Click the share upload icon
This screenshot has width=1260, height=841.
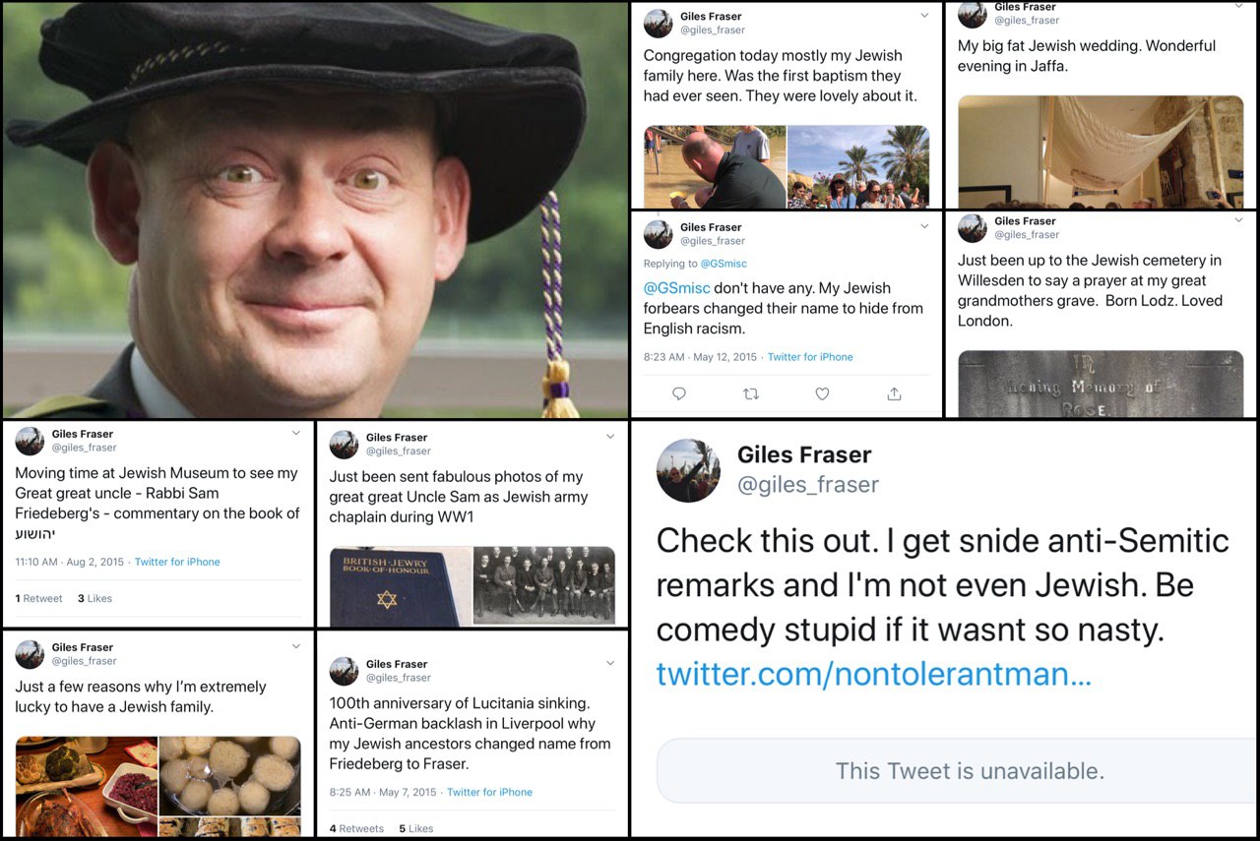pyautogui.click(x=894, y=393)
